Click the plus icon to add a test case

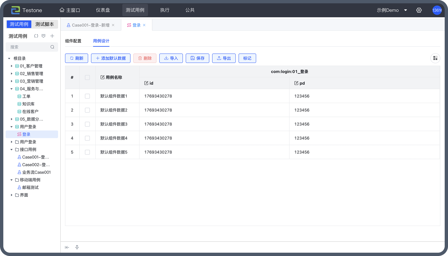pyautogui.click(x=52, y=36)
